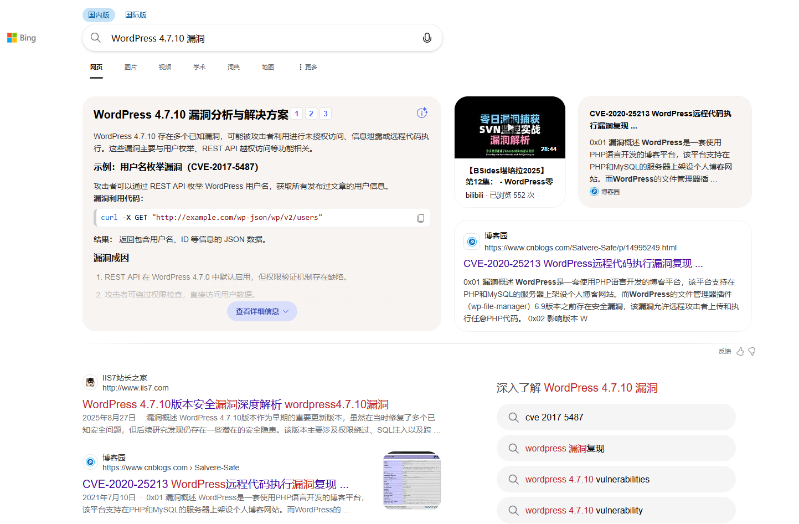The height and width of the screenshot is (524, 799).
Task: Switch to 国内版 search mode
Action: [x=99, y=15]
